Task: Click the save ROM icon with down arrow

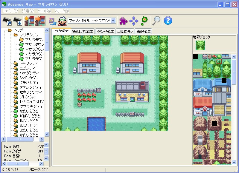Action: click(x=18, y=21)
